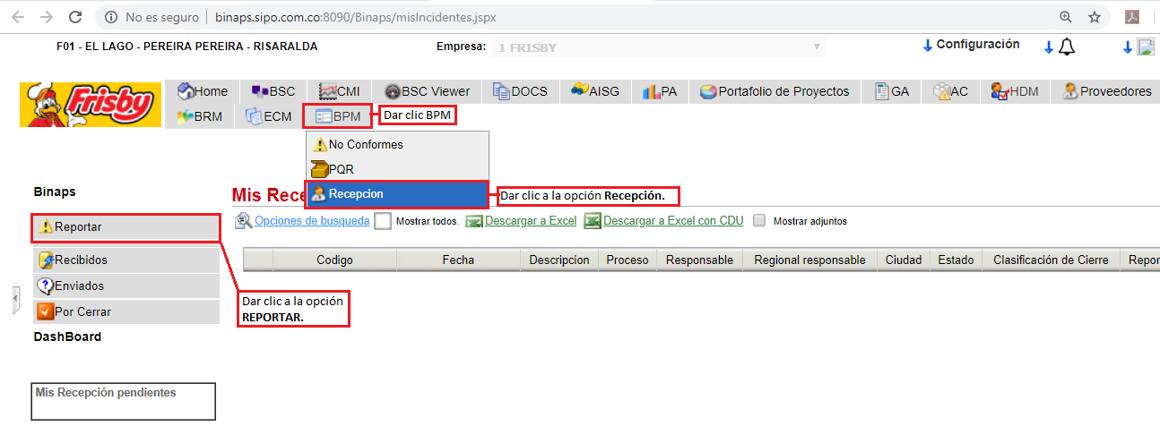Open the BSC Viewer tab
The height and width of the screenshot is (426, 1160).
pos(427,91)
